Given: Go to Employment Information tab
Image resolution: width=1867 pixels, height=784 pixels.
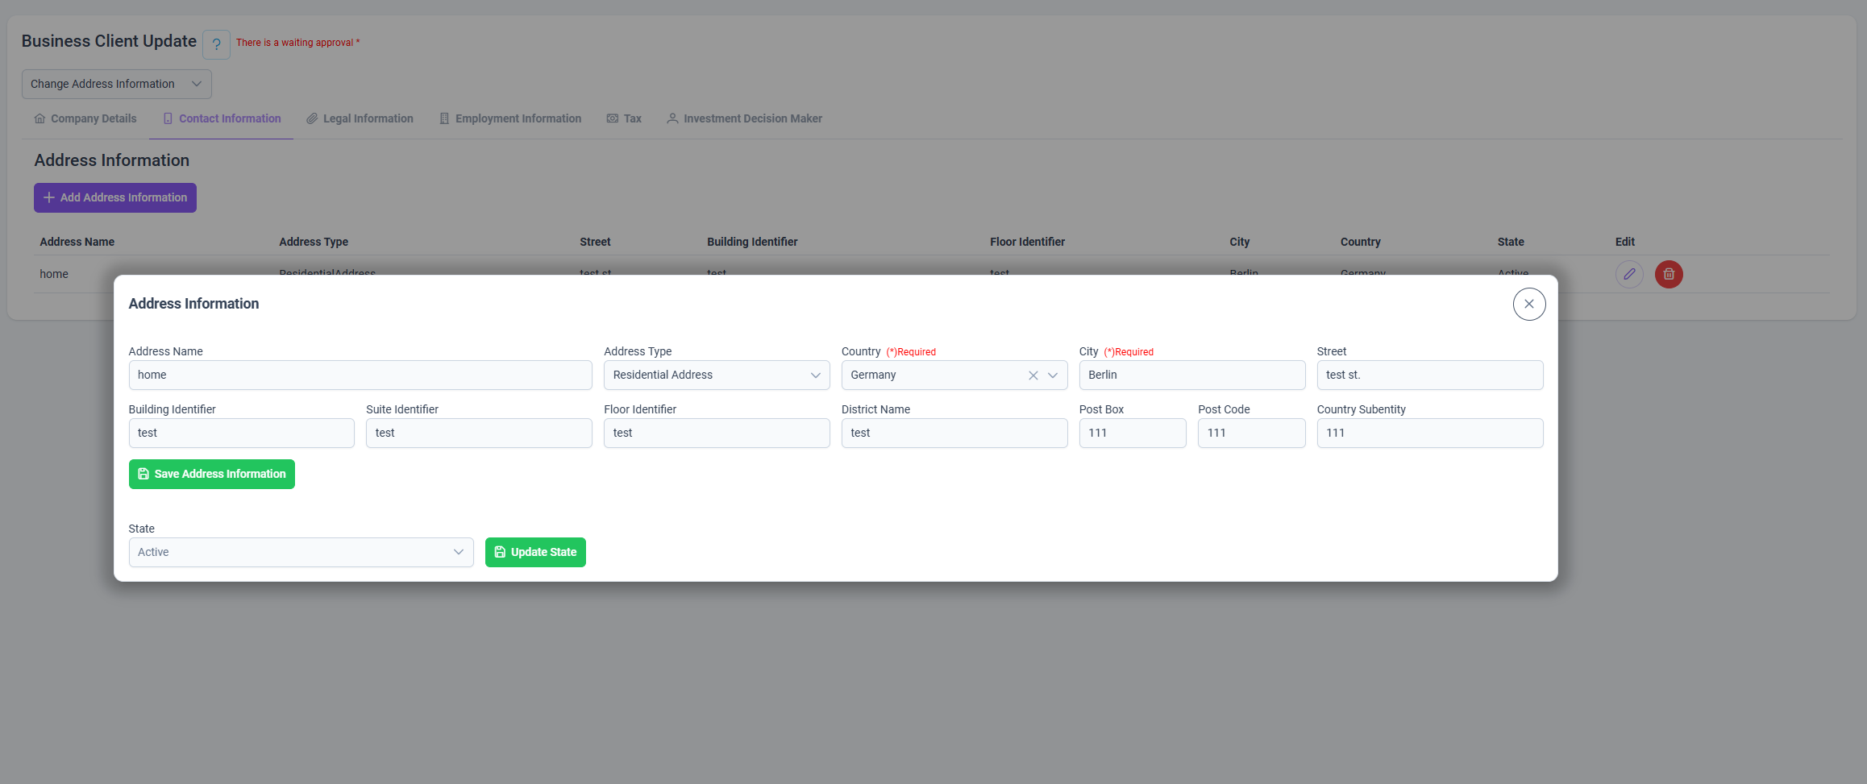Looking at the screenshot, I should pyautogui.click(x=510, y=118).
